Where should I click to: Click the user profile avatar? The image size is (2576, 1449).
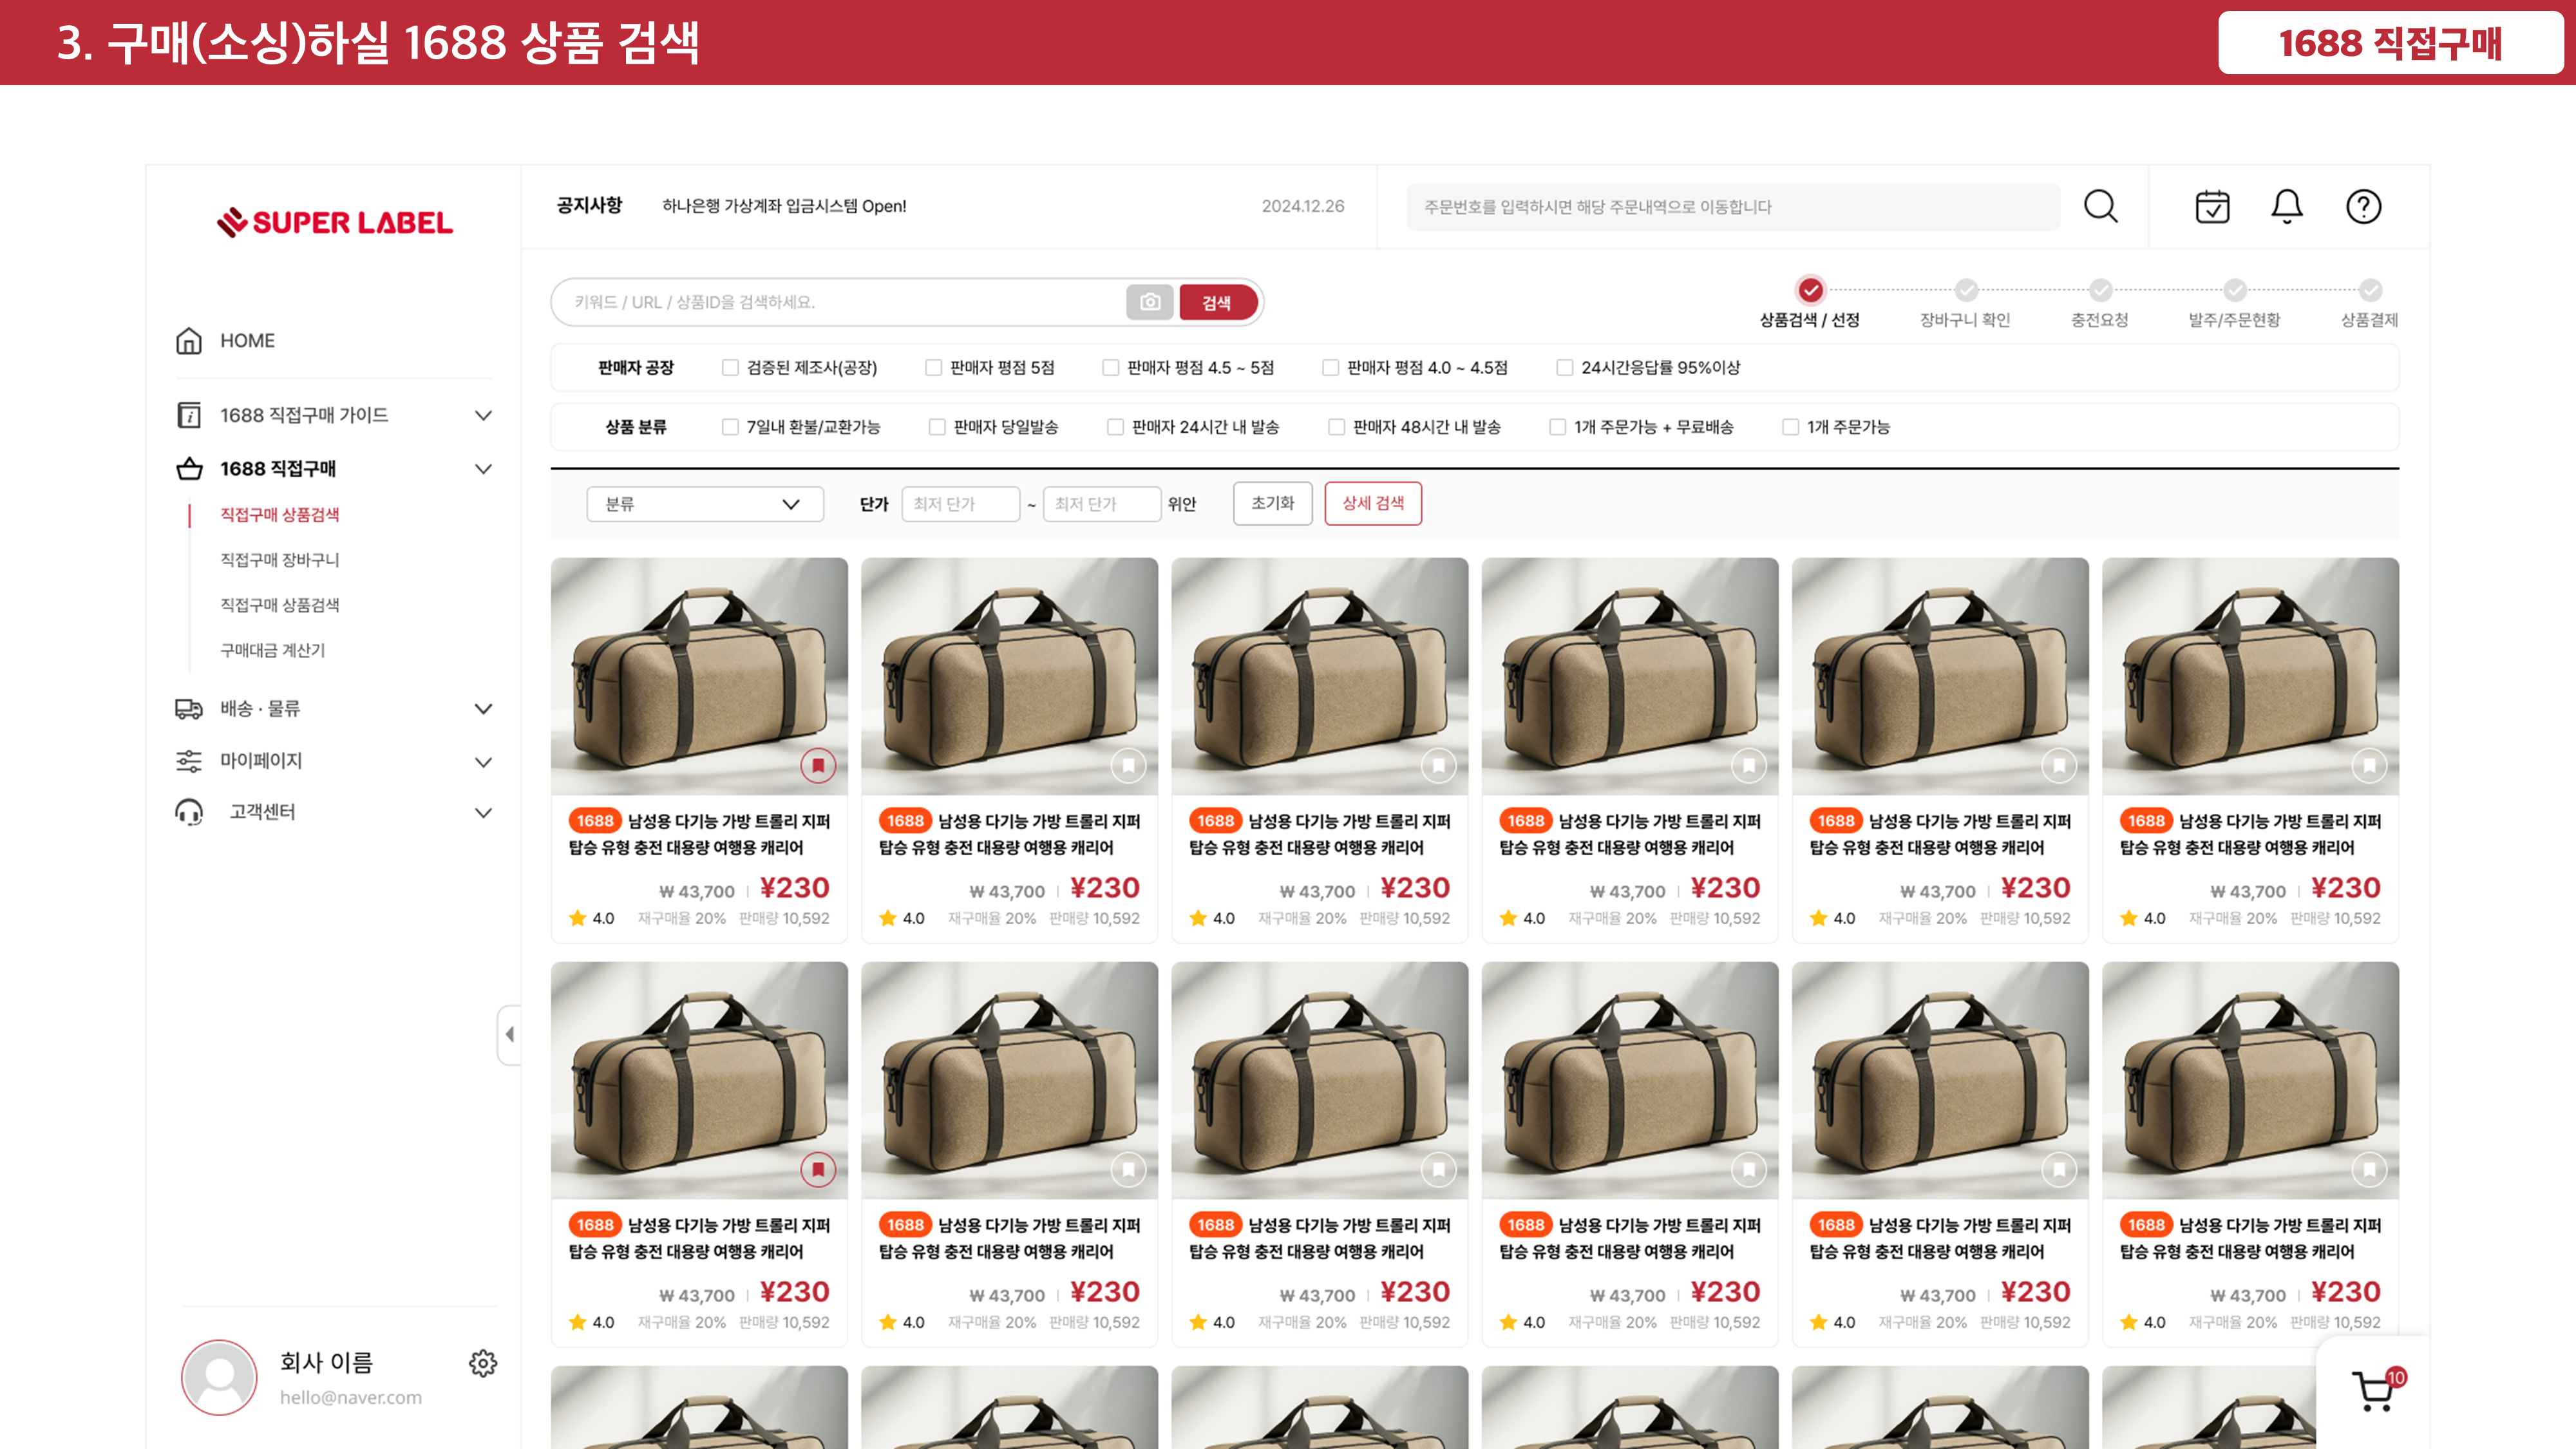[x=219, y=1377]
